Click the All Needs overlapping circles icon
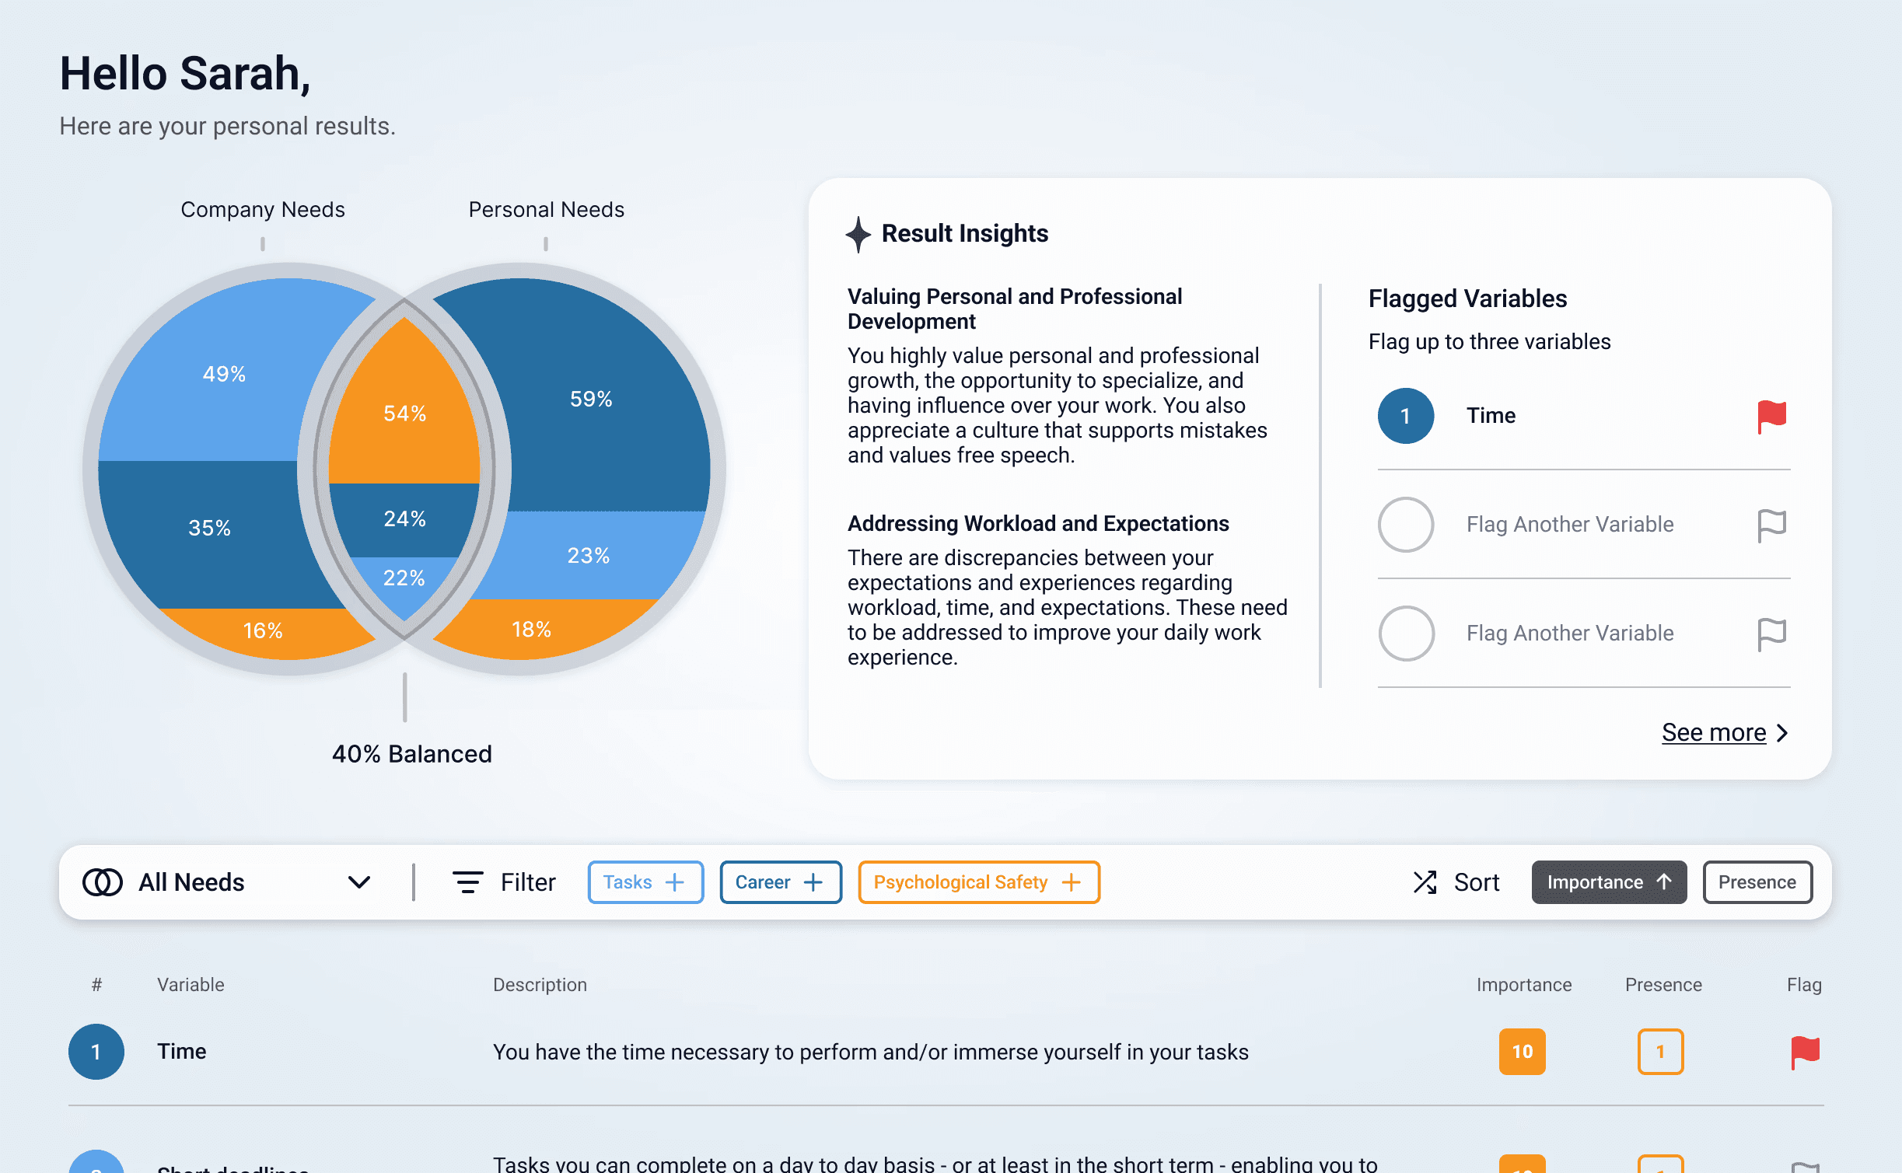 tap(103, 882)
